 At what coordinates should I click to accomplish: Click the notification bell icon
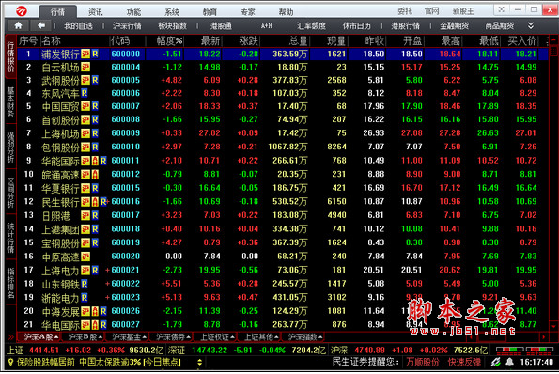point(510,362)
